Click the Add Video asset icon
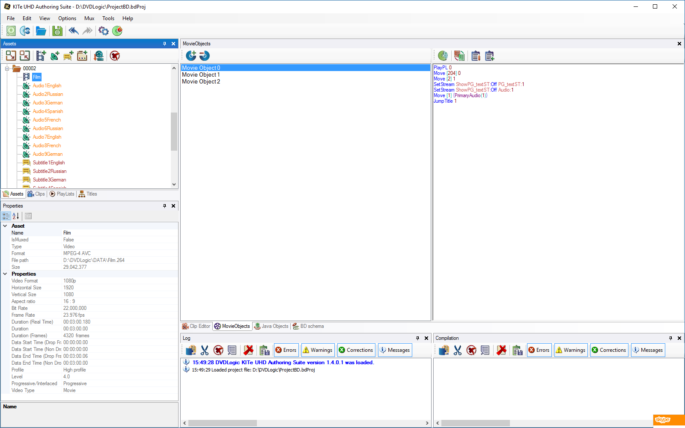This screenshot has width=685, height=428. pyautogui.click(x=41, y=56)
